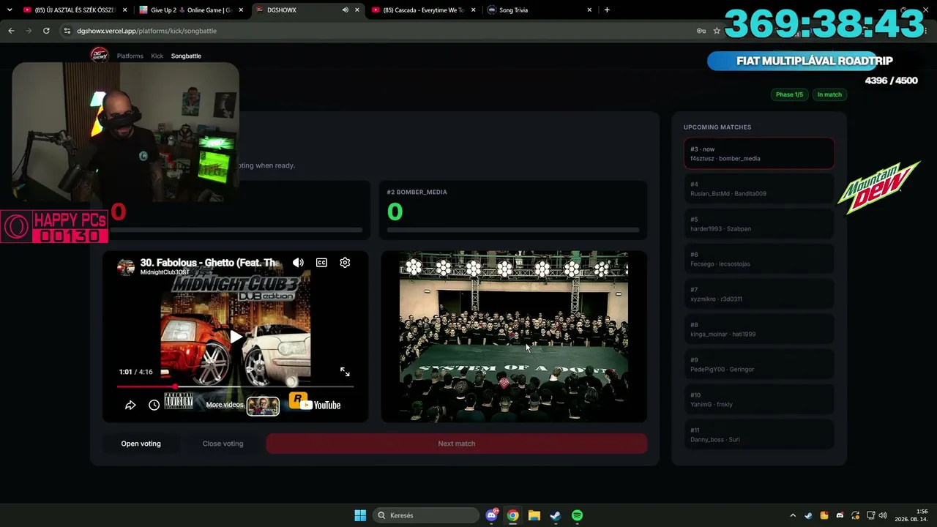Image resolution: width=937 pixels, height=527 pixels.
Task: Seek on the Fabolous video progress bar
Action: (235, 386)
